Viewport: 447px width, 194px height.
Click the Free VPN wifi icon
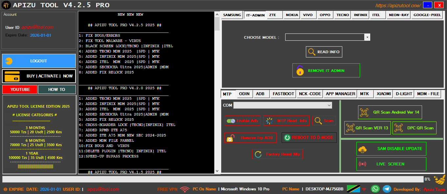pos(185,189)
